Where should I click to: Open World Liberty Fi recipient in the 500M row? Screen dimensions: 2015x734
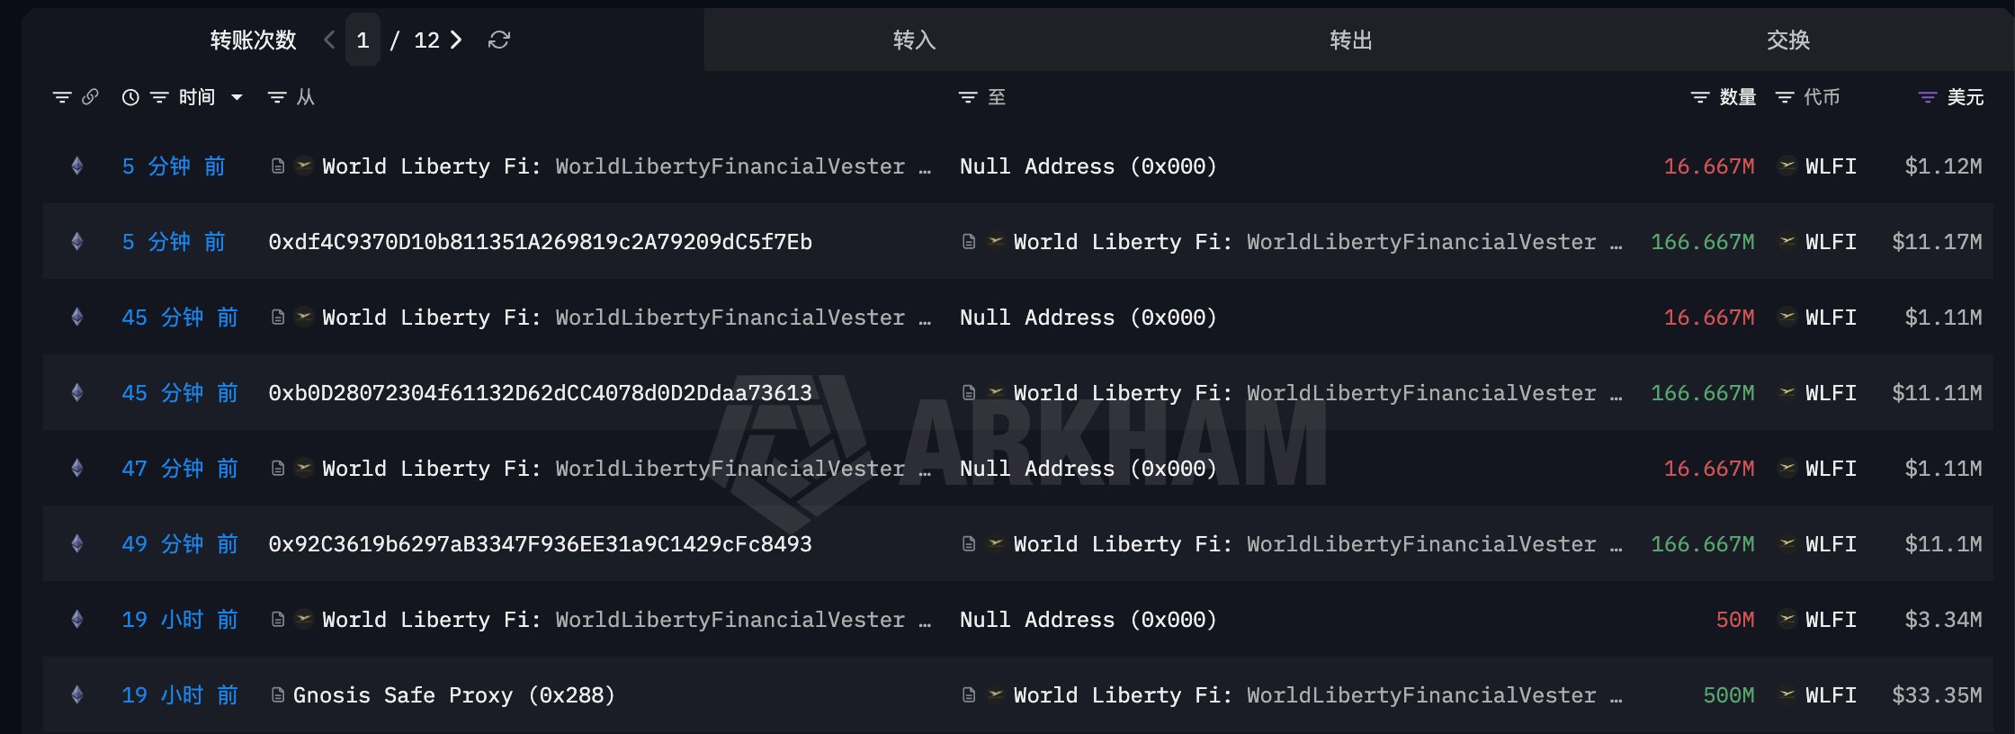coord(1318,694)
